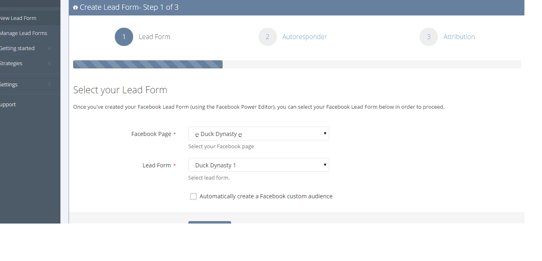Open the Lead Form dropdown

[x=259, y=165]
